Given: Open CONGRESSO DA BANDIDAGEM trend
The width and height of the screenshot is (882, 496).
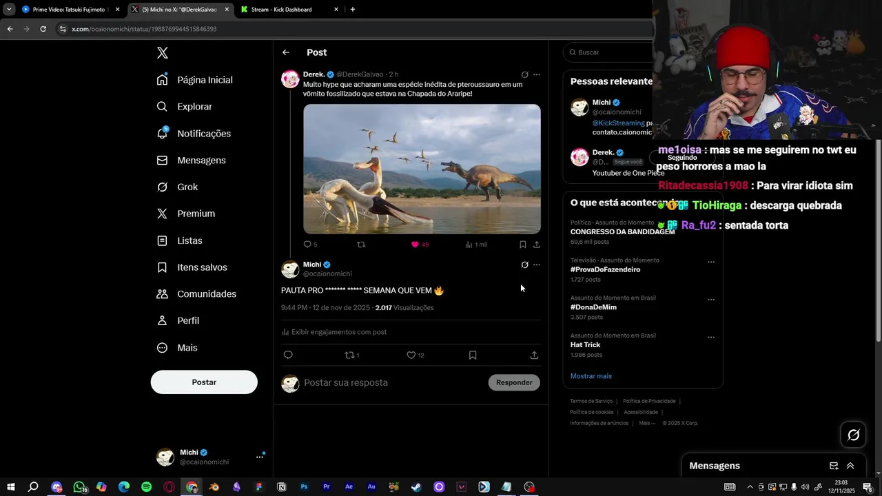Looking at the screenshot, I should click(x=622, y=232).
